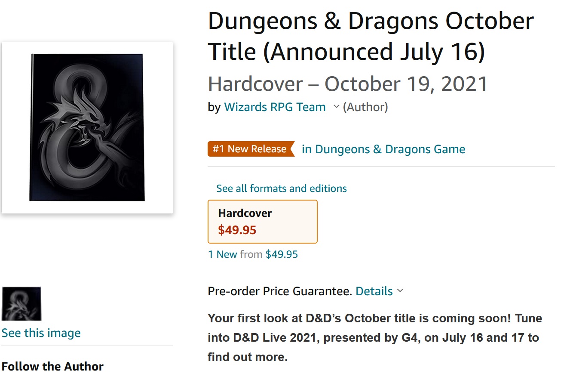Open the large book cover image

point(87,128)
